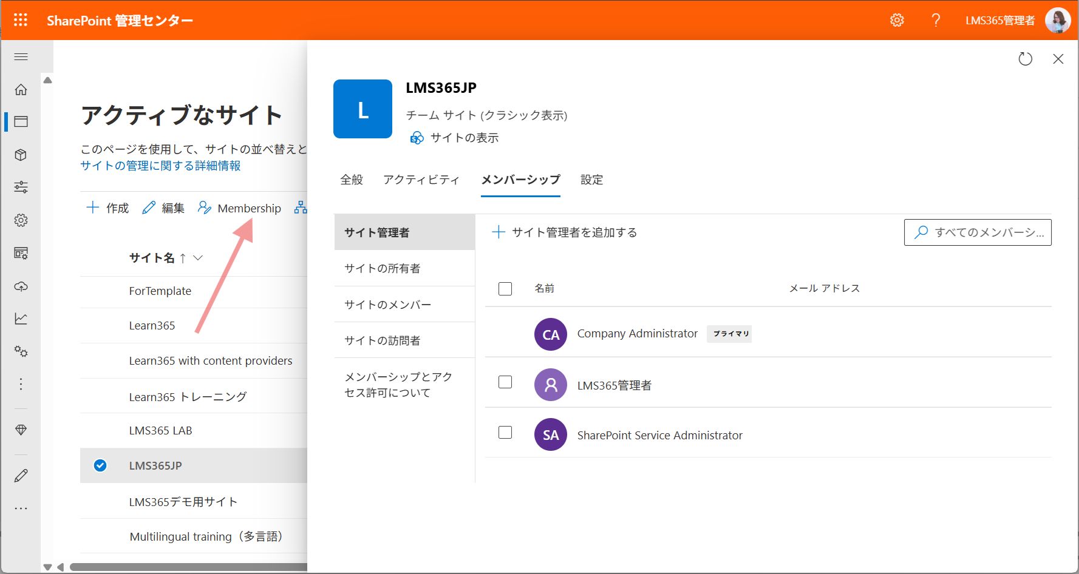
Task: Go to Home in the left navigation
Action: pyautogui.click(x=21, y=90)
